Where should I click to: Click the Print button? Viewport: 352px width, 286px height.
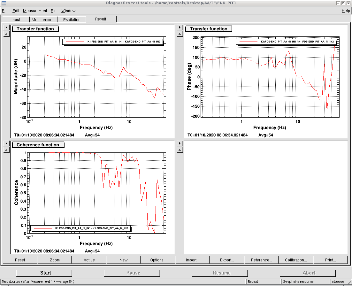(331, 260)
